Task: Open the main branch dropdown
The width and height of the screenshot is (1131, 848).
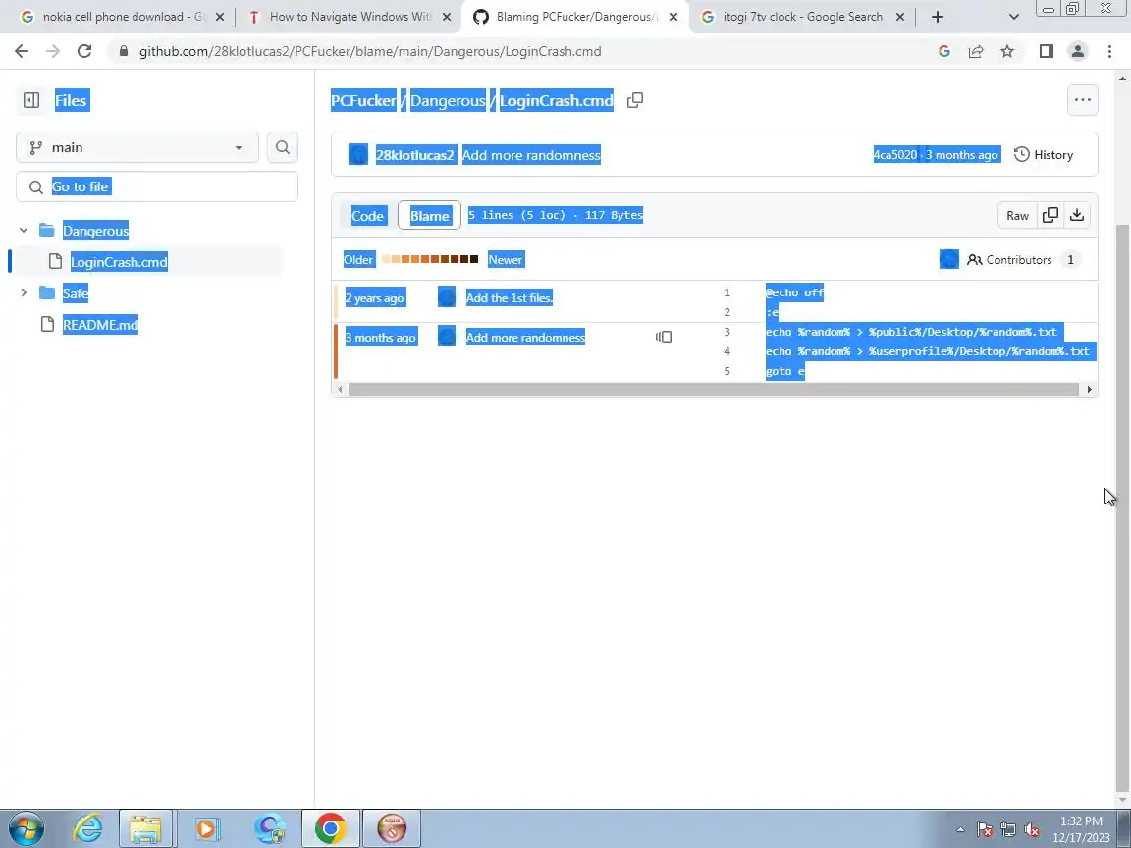Action: point(137,148)
